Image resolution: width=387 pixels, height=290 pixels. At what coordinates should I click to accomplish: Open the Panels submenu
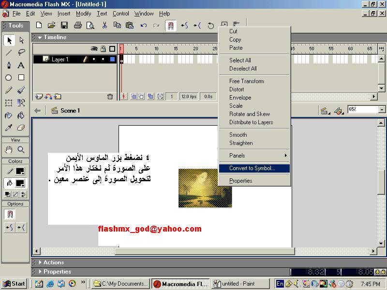(x=254, y=156)
